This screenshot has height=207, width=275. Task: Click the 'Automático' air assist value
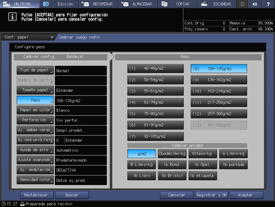click(81, 150)
